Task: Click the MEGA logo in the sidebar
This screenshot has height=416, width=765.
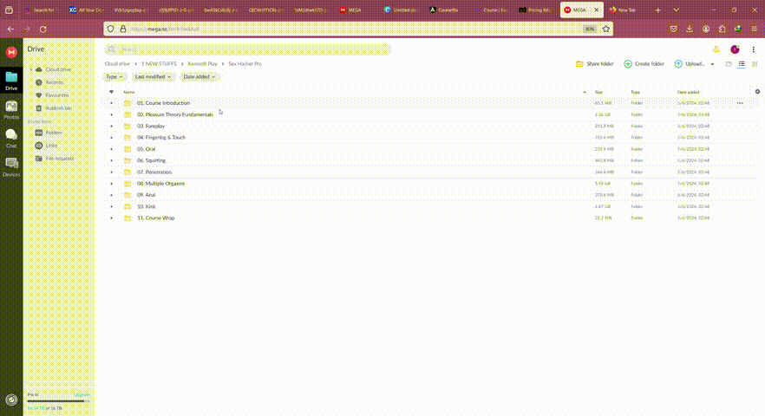Action: coord(11,52)
